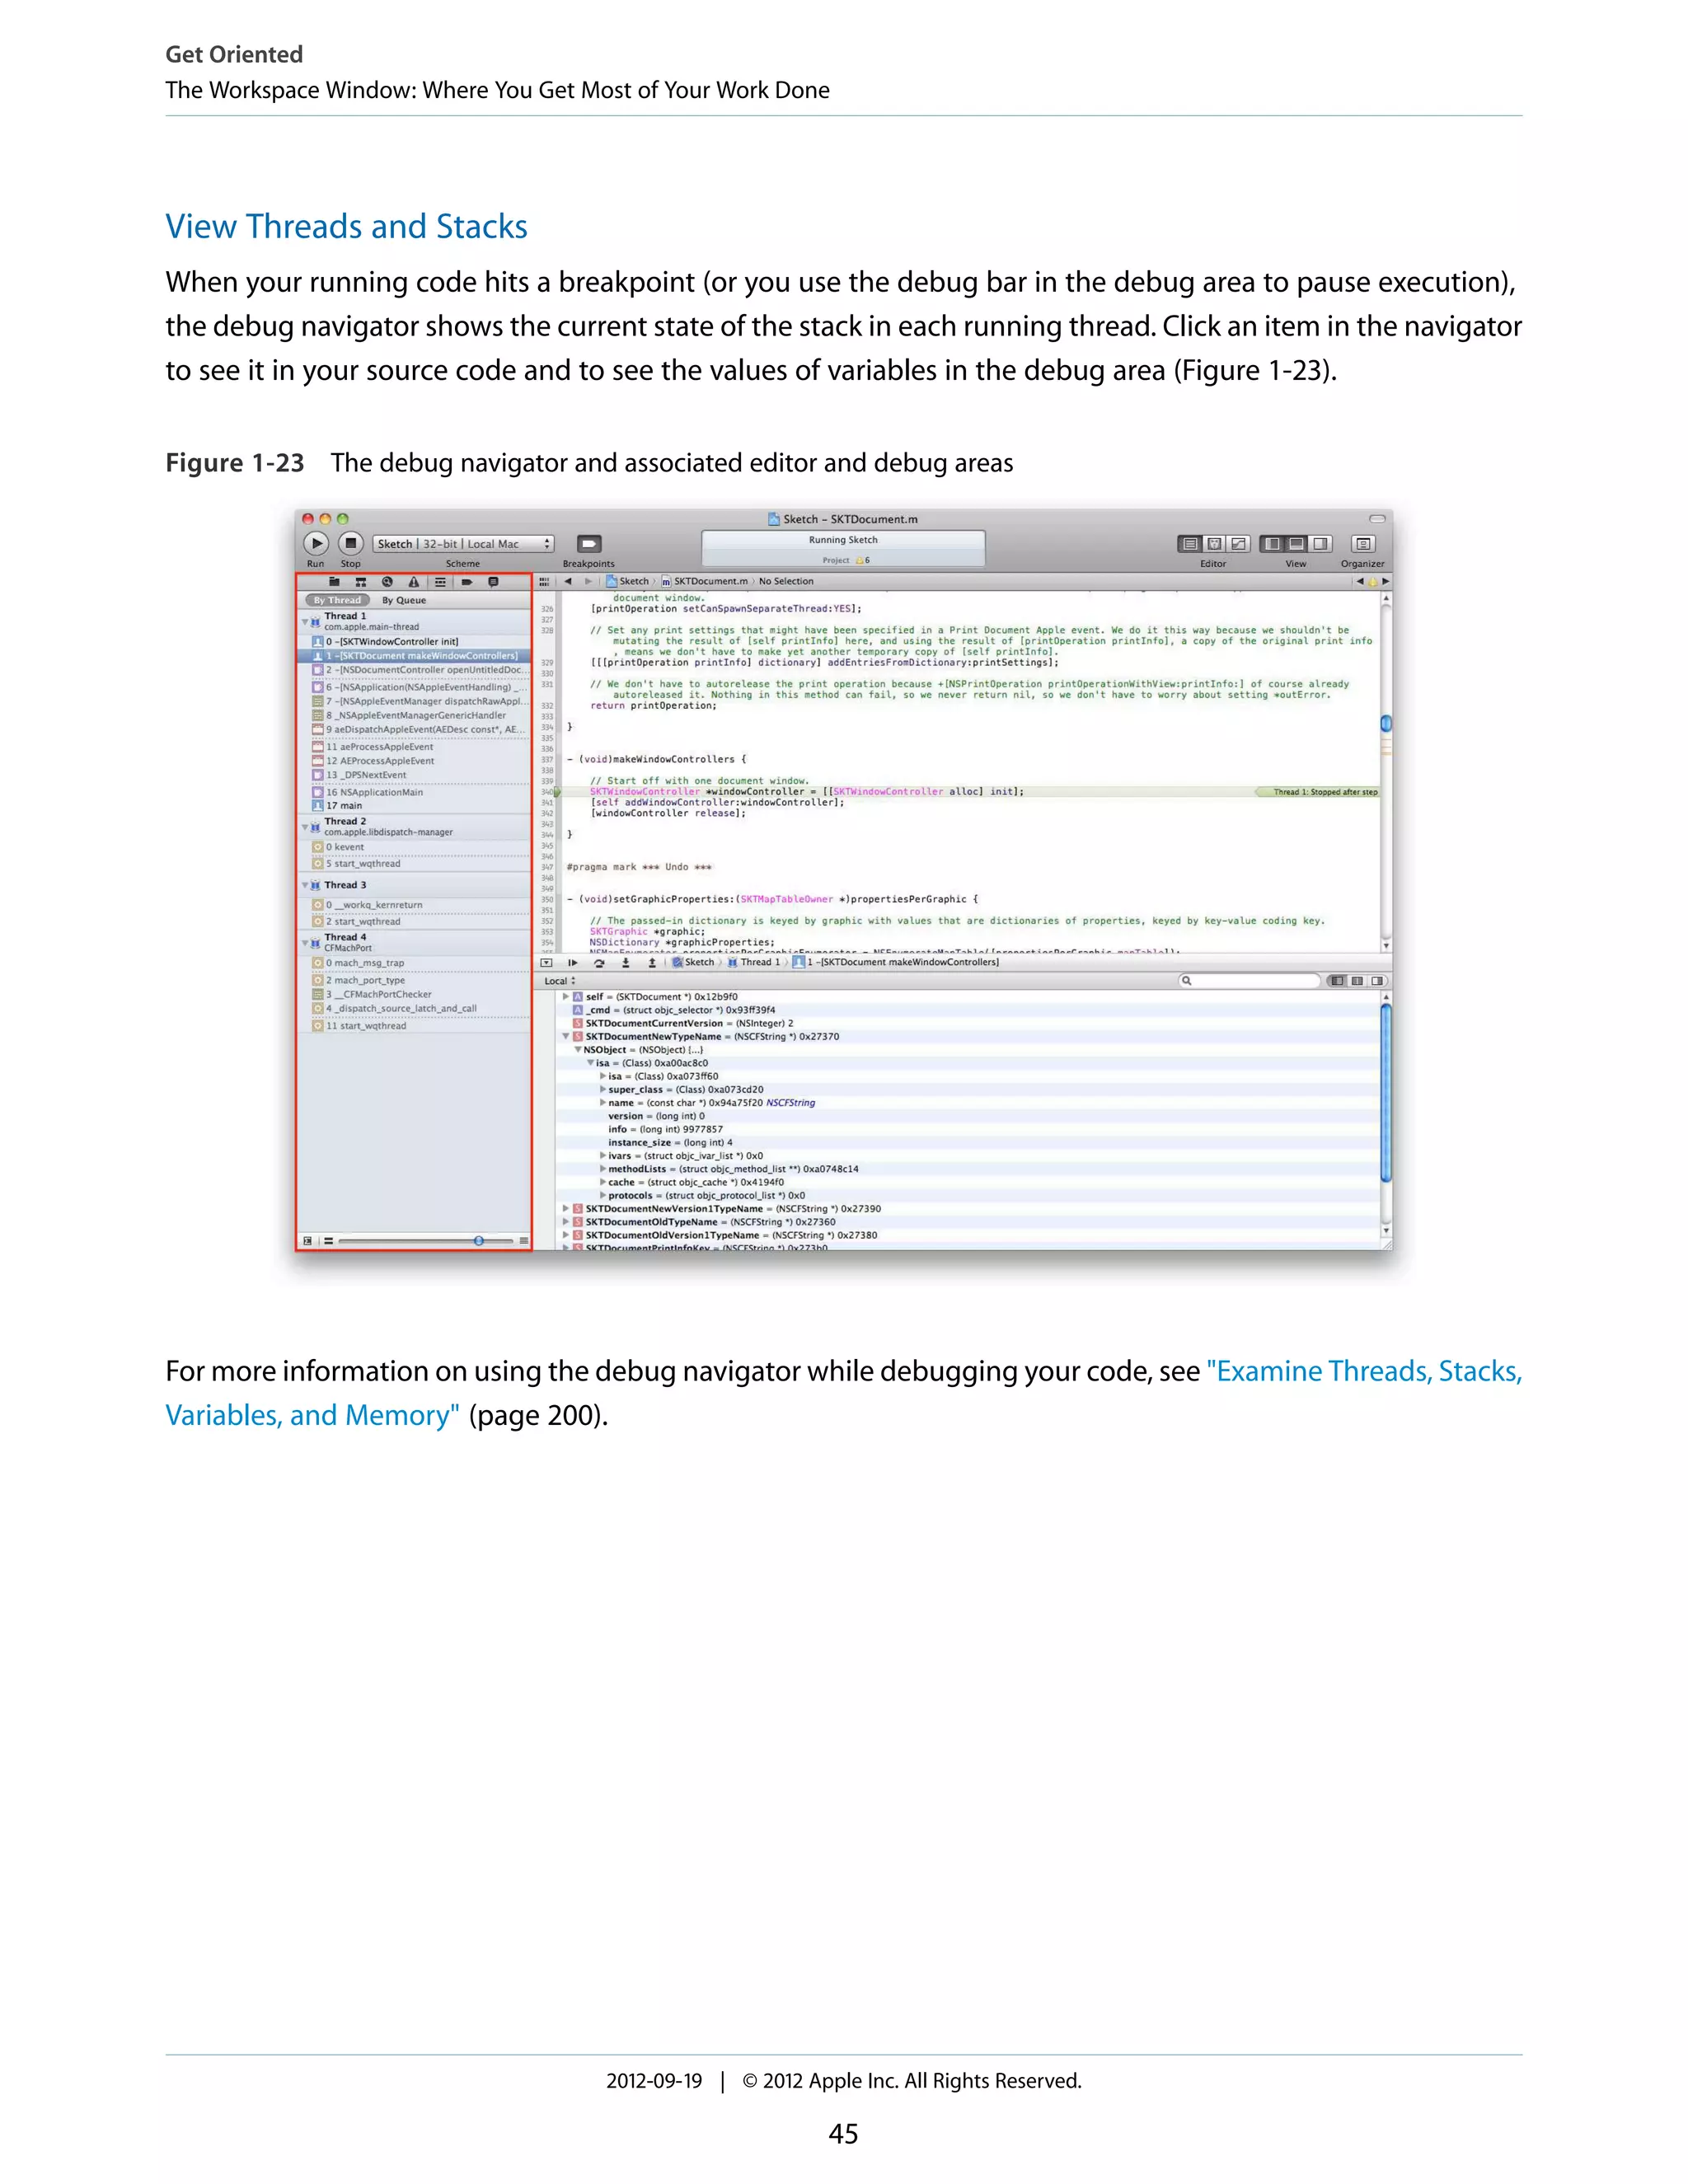Viewport: 1688px width, 2184px height.
Task: Select the Assistant editor button
Action: (1214, 544)
